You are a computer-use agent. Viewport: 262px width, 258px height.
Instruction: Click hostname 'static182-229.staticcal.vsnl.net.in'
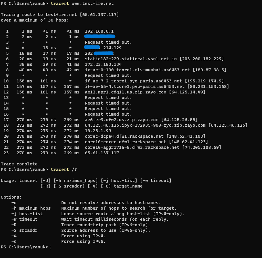click(131, 59)
